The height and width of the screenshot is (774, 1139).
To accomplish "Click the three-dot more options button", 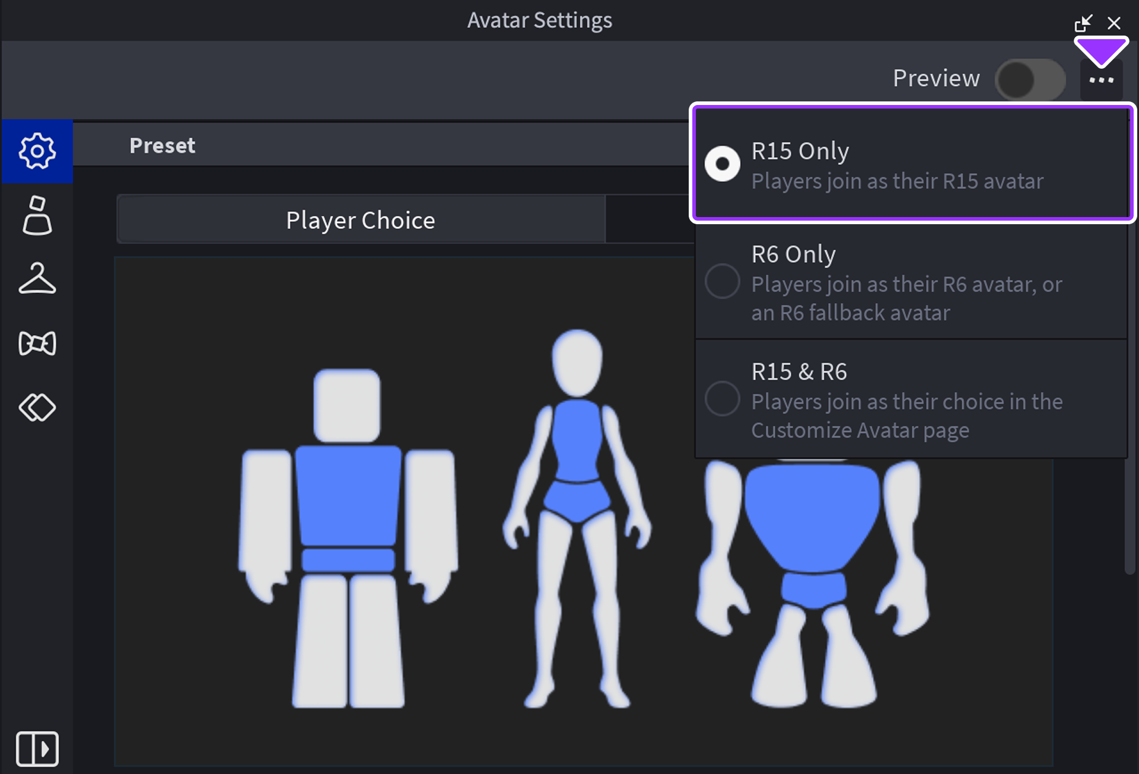I will 1101,80.
